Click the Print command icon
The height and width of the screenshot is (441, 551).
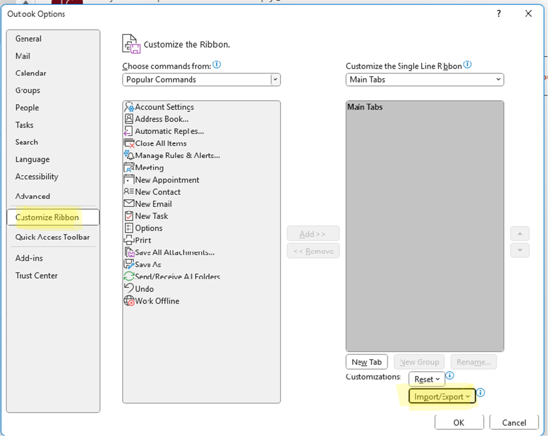point(128,240)
